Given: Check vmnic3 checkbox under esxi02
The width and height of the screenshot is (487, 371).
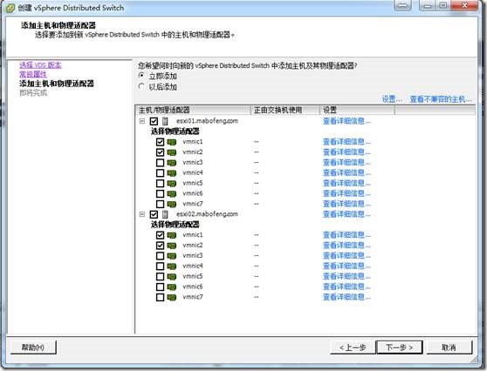Looking at the screenshot, I should coord(160,256).
